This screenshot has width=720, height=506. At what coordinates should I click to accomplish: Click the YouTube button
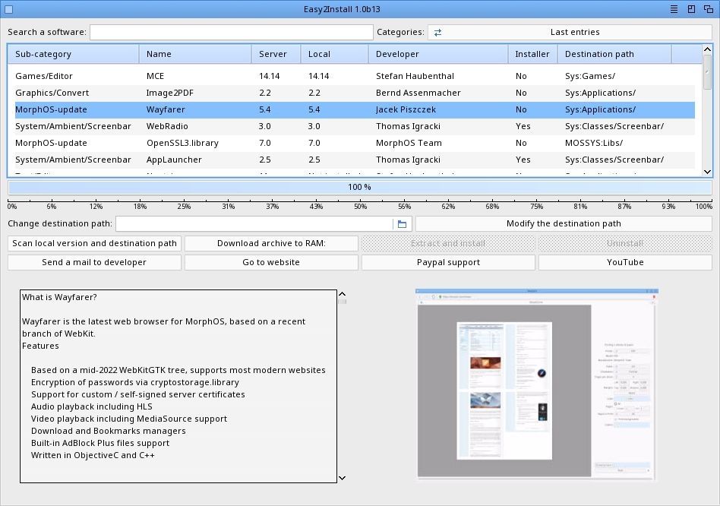pos(625,263)
